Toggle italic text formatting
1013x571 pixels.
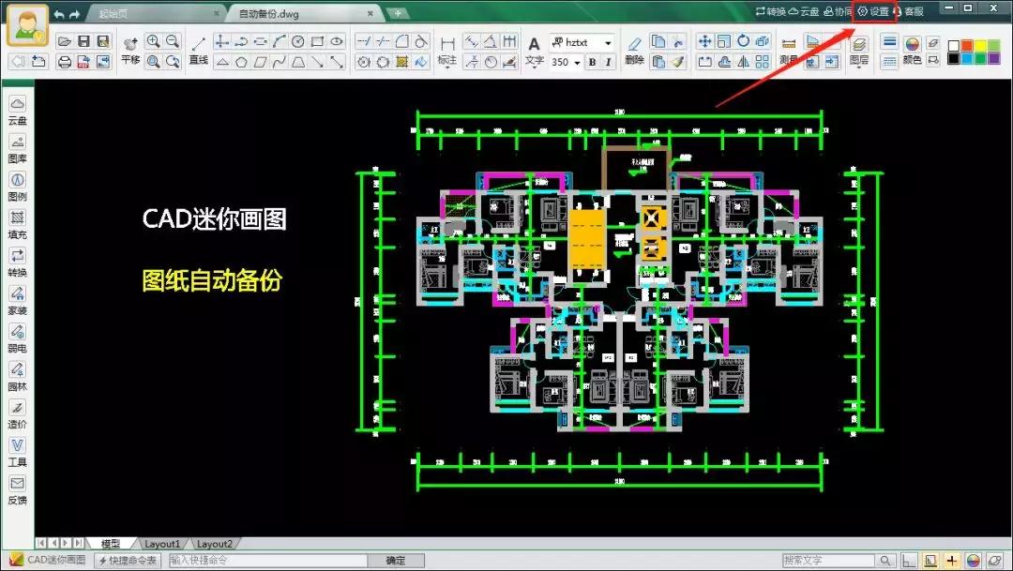pyautogui.click(x=608, y=62)
